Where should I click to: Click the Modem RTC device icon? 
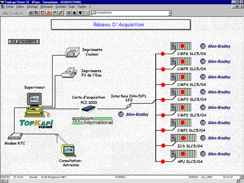[x=15, y=136]
